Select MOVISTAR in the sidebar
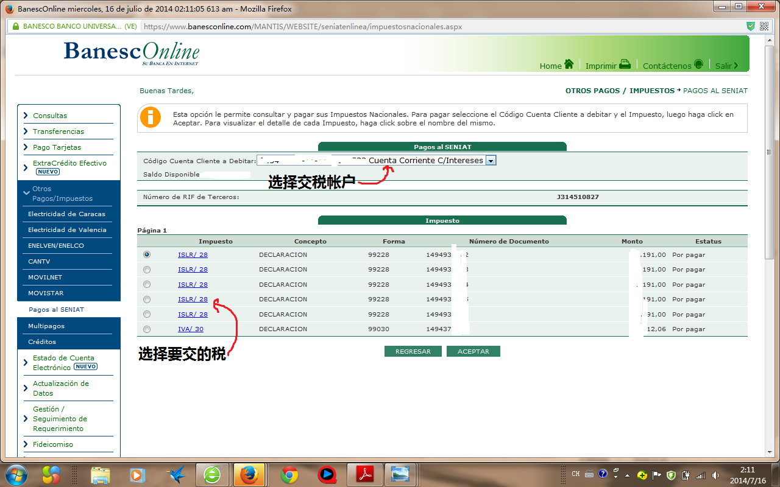Image resolution: width=780 pixels, height=487 pixels. (x=46, y=293)
